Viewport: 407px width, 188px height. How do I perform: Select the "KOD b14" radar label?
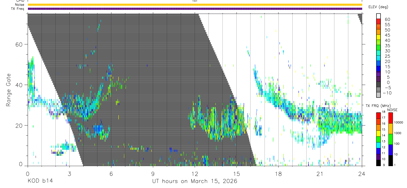(x=40, y=181)
